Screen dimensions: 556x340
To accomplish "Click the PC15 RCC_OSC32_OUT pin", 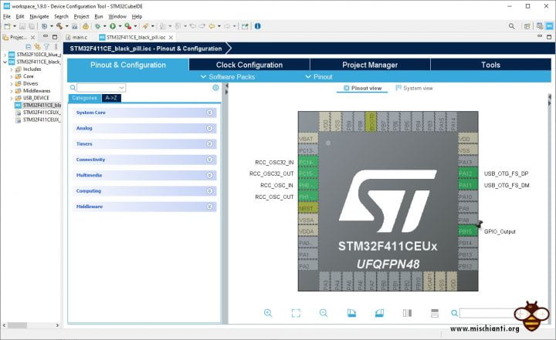I will [x=308, y=173].
